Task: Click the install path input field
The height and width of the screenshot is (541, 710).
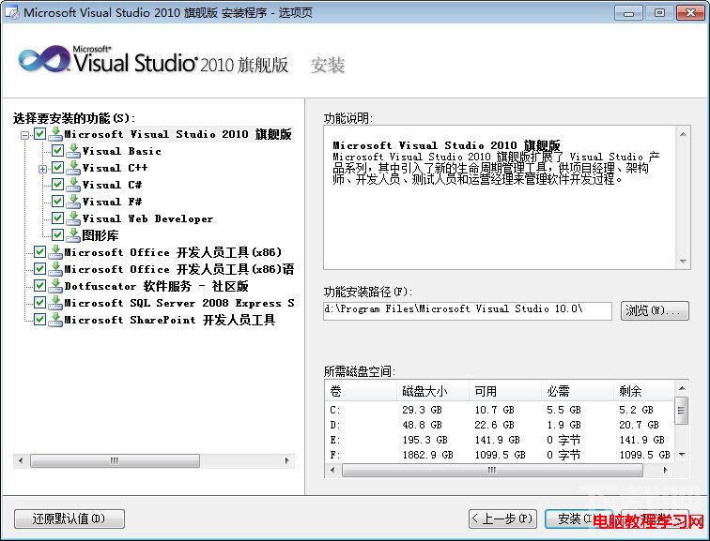Action: click(x=468, y=310)
